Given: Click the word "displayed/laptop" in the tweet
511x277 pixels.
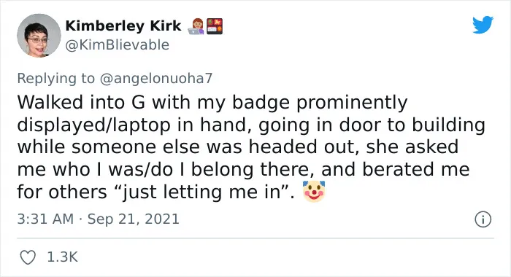Looking at the screenshot, I should (94, 125).
